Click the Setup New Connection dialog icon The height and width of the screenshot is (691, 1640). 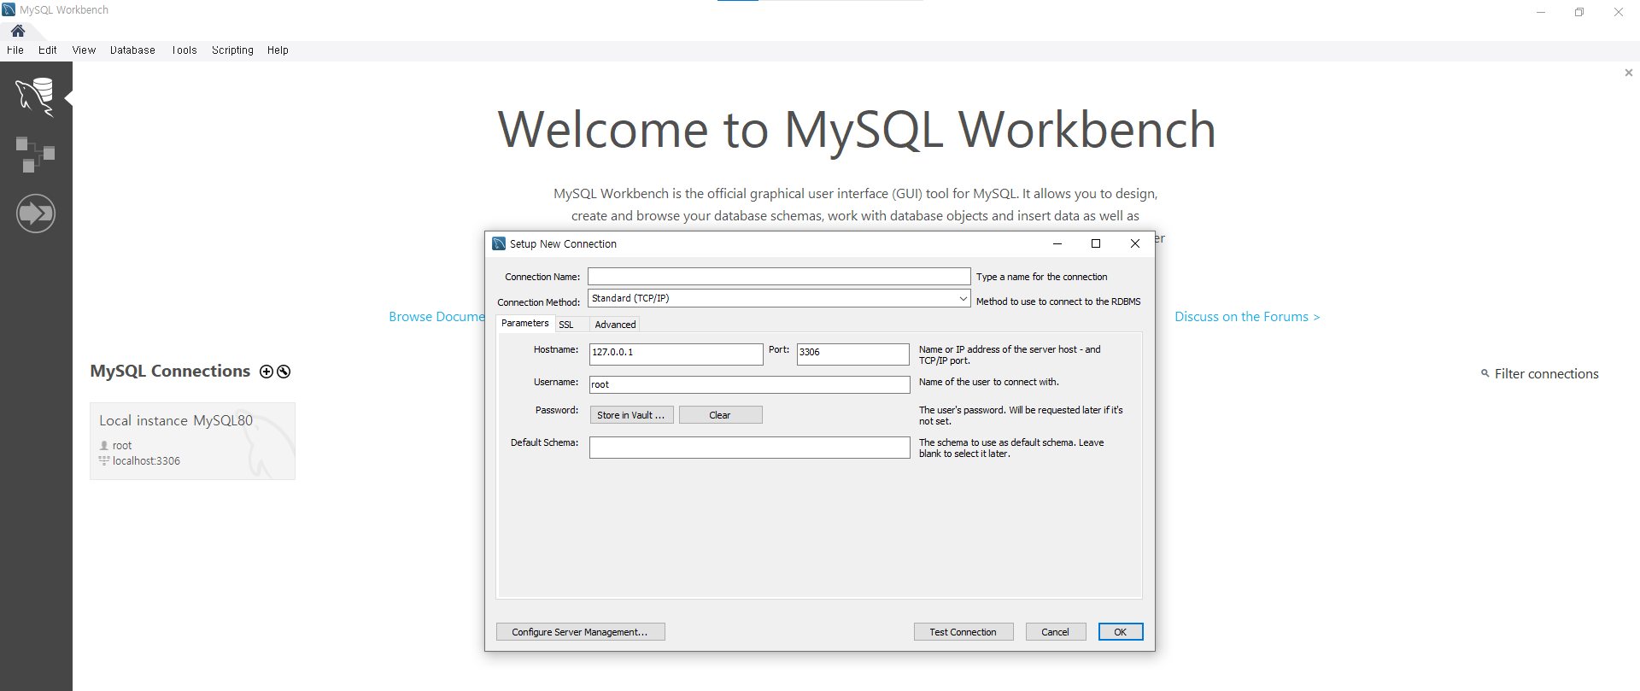point(499,243)
